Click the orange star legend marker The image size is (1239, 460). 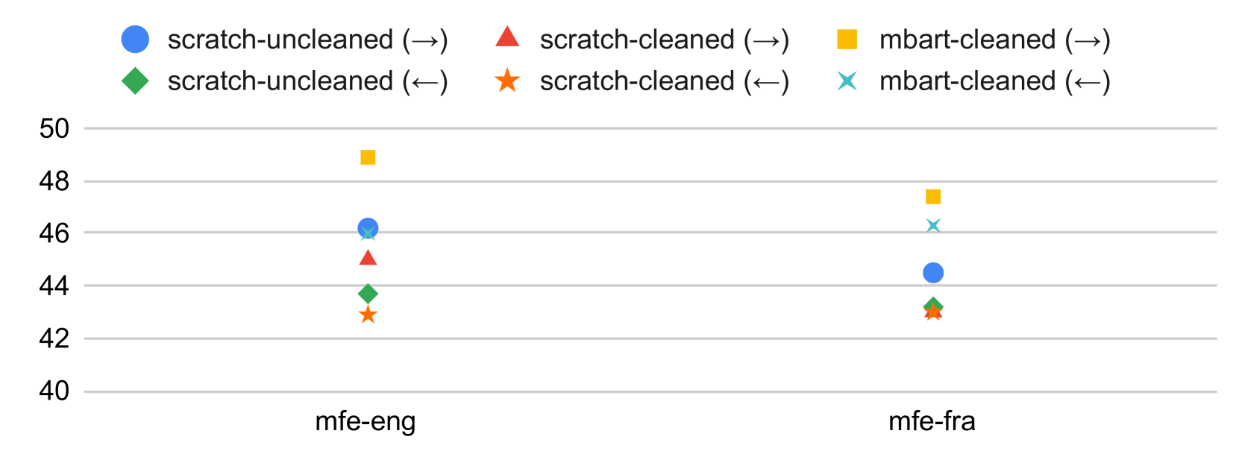pos(507,81)
